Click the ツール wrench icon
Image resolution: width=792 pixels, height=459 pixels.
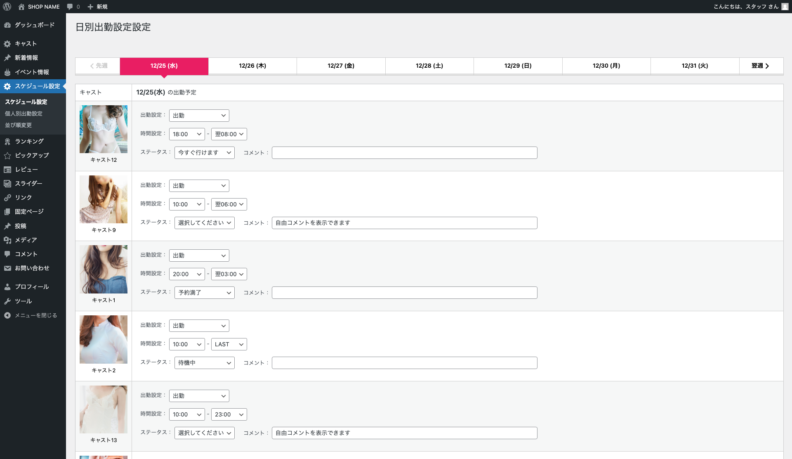point(7,301)
